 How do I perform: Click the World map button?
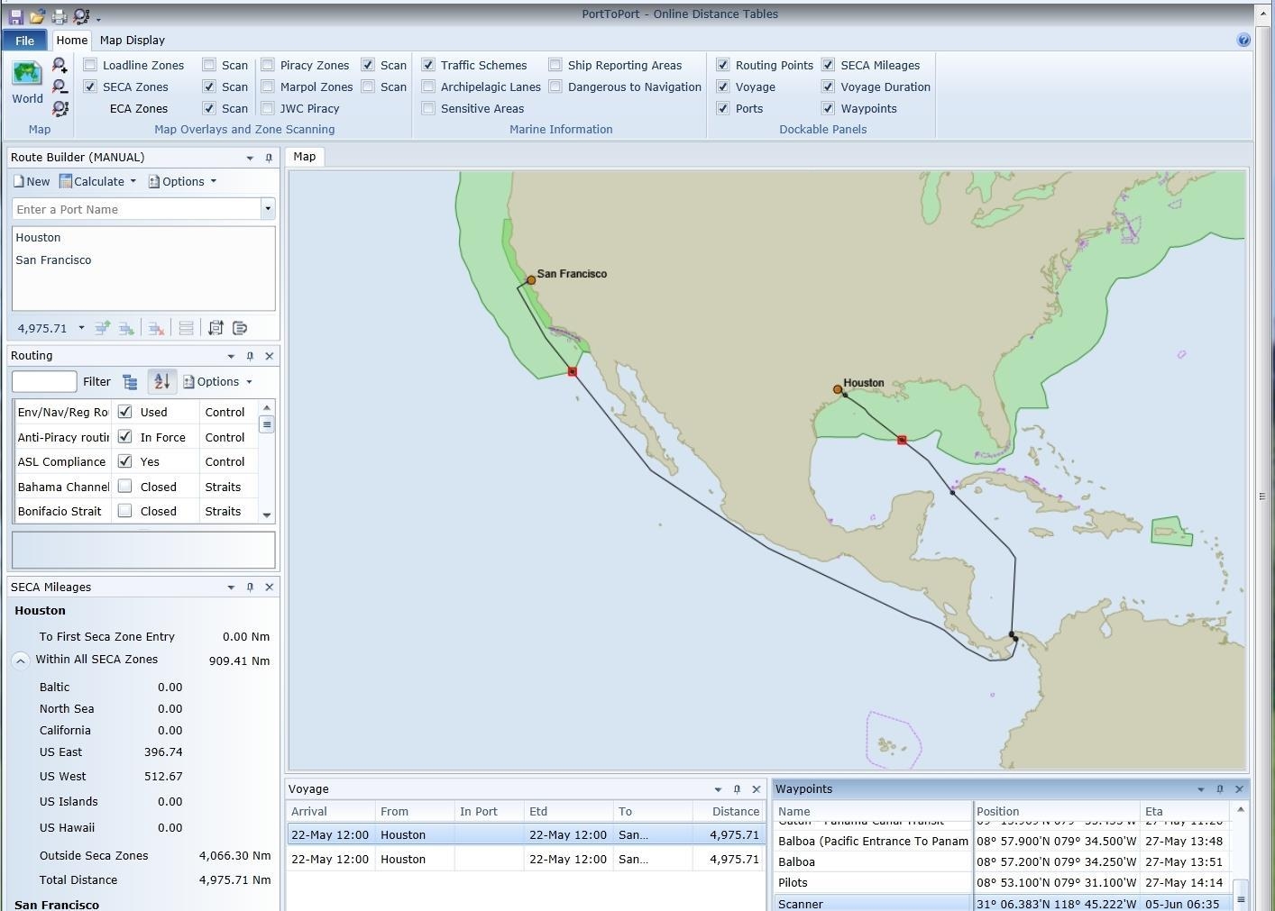(x=27, y=83)
